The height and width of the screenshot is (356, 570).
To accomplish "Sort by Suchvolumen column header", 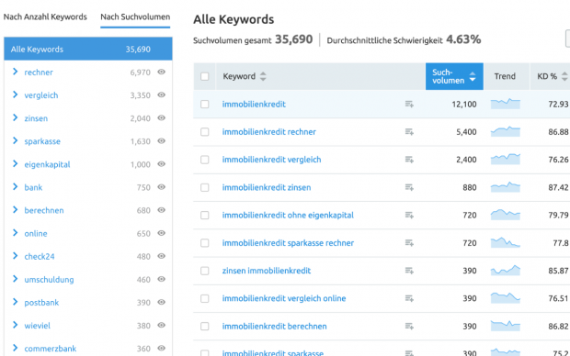I will click(454, 76).
